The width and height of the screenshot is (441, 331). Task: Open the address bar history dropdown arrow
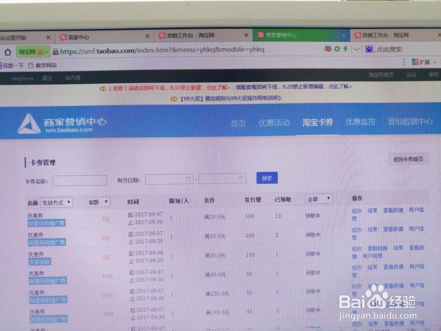click(x=356, y=49)
